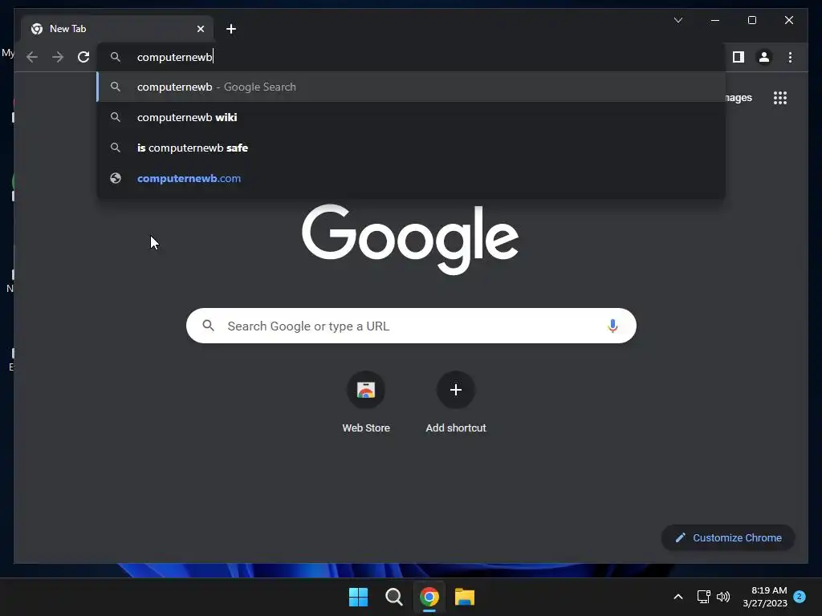
Task: Click the search magnifier icon in the address bar
Action: point(116,57)
